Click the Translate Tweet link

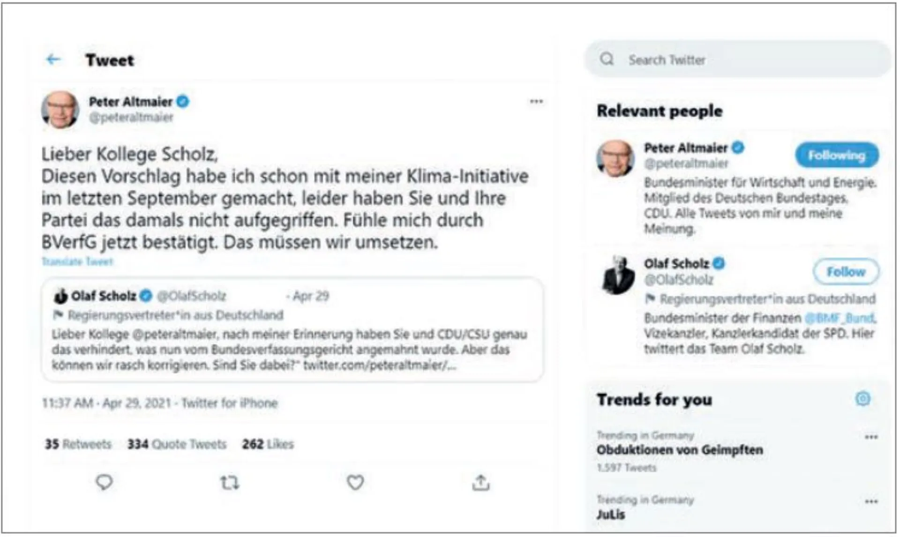pyautogui.click(x=77, y=262)
